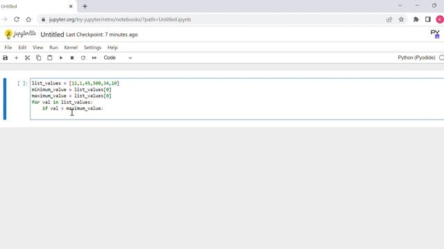Click the line with list_values assignment

coord(76,83)
